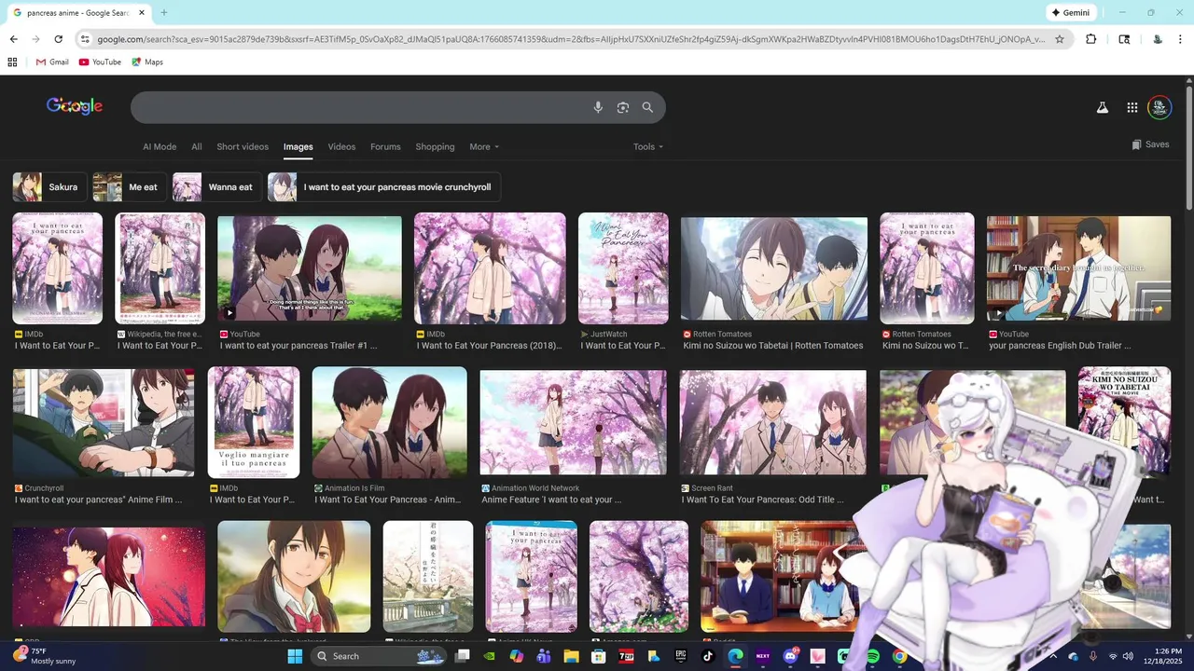Open Microsoft Store from taskbar

pyautogui.click(x=598, y=656)
